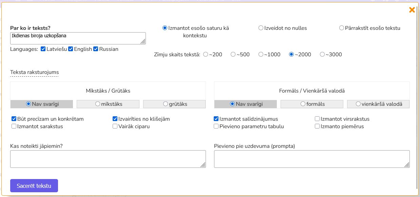Choose mīkstāks text style
Viewport: 420px width, 197px height.
pyautogui.click(x=98, y=104)
